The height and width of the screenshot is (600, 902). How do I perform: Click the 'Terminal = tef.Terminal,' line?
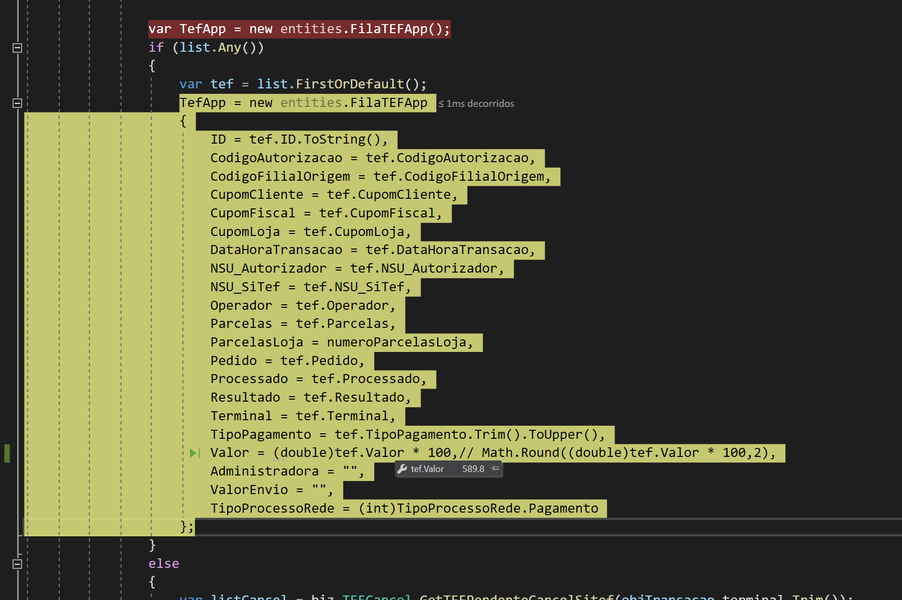pos(304,416)
